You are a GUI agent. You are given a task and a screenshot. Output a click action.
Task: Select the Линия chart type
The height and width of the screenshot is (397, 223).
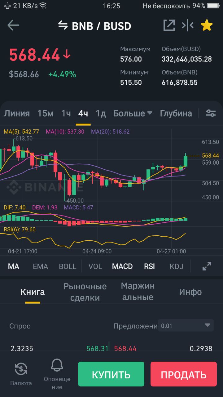pos(17,113)
